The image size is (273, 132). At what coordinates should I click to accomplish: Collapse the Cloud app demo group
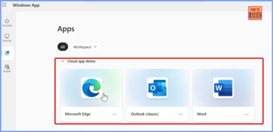pos(63,61)
